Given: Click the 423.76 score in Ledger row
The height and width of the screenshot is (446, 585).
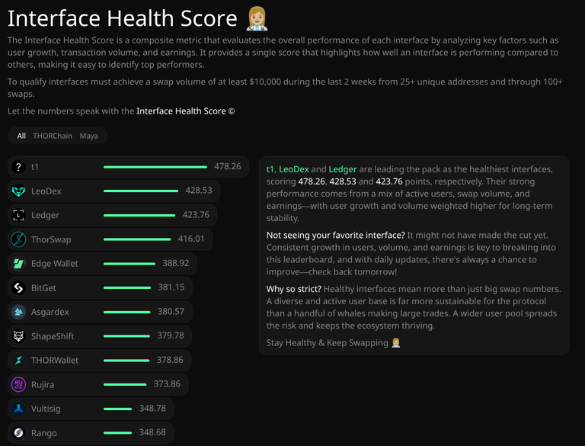Looking at the screenshot, I should [x=196, y=215].
